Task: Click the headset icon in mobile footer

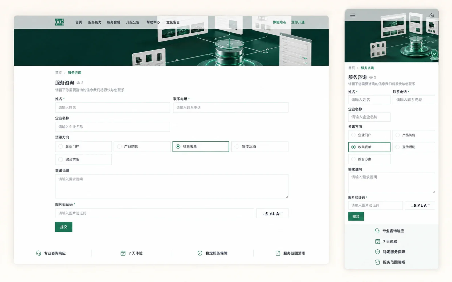Action: point(377,231)
